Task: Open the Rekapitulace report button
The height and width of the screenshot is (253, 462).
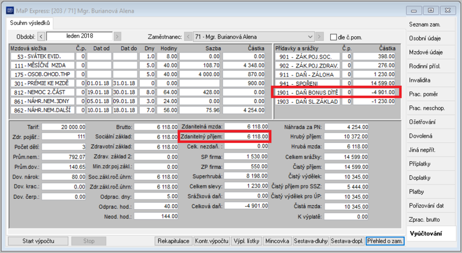Action: click(x=173, y=241)
